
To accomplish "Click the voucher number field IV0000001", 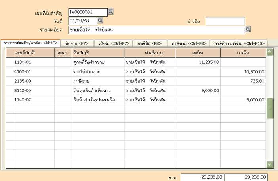I will (x=88, y=12).
